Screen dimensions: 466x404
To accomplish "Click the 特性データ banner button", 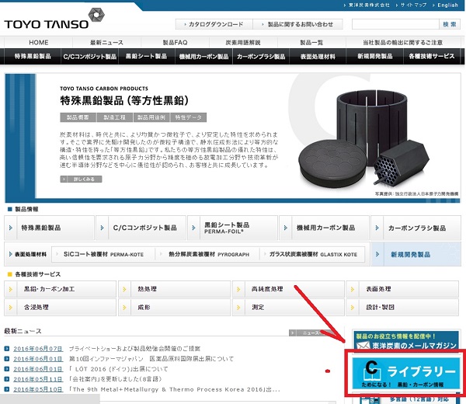I will click(188, 117).
